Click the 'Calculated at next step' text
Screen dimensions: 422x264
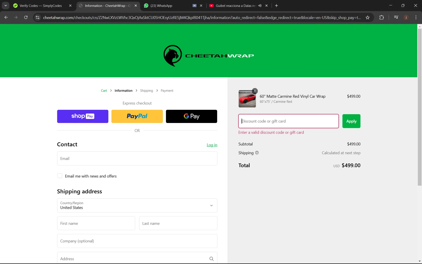341,153
